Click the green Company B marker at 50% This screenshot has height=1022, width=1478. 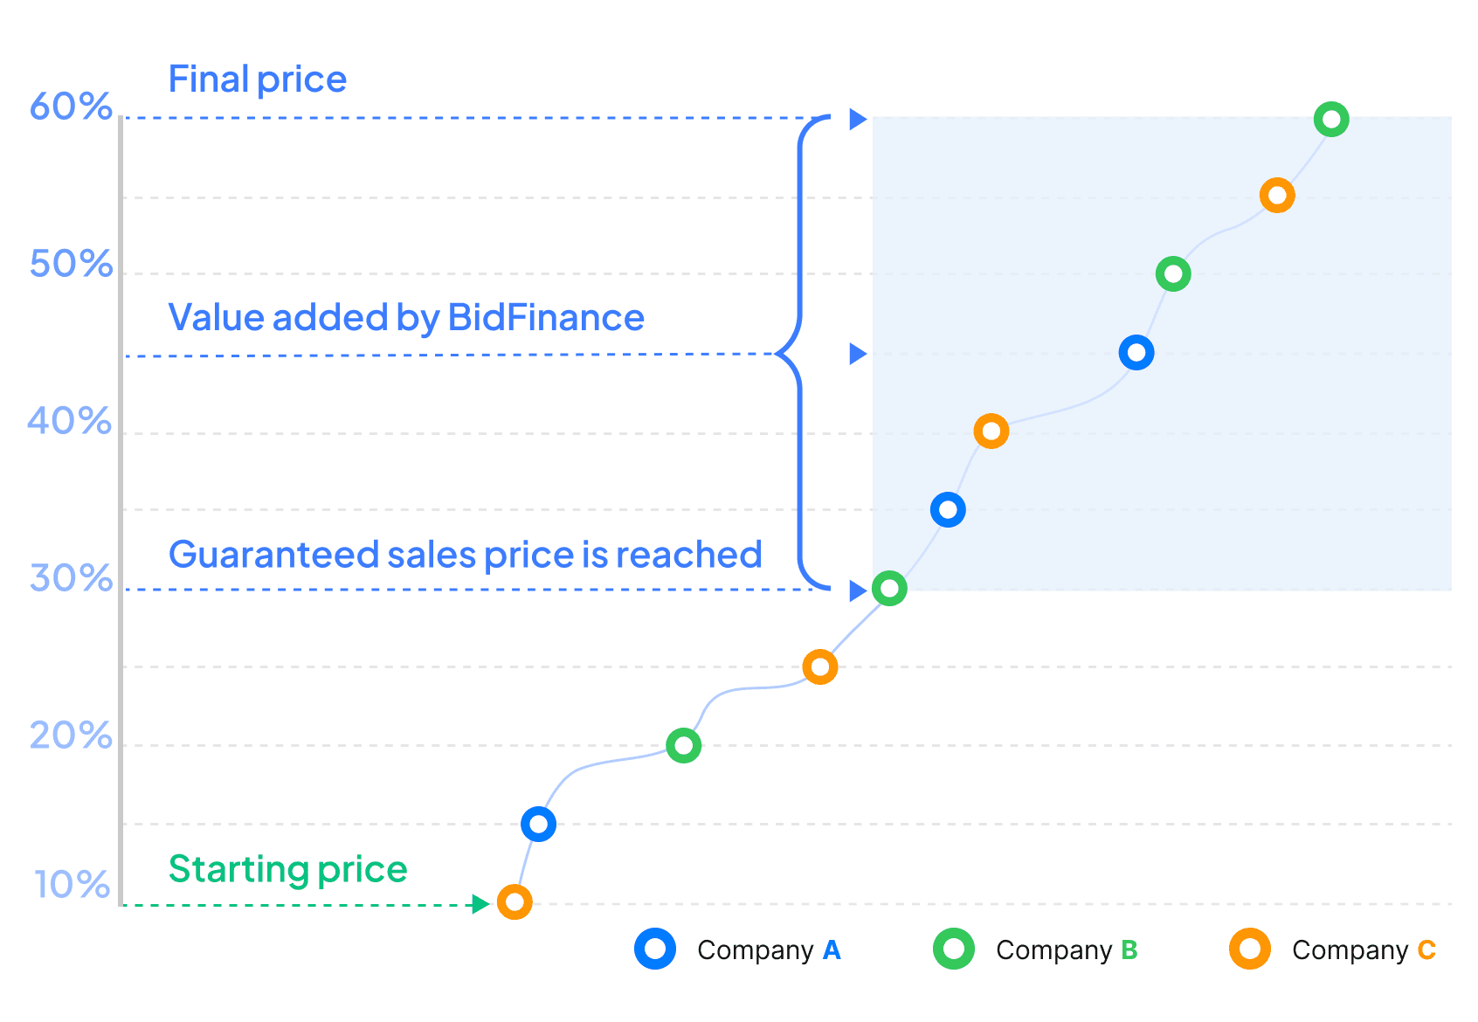click(x=1173, y=274)
